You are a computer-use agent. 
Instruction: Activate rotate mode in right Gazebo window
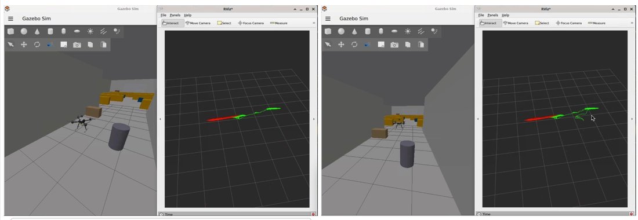pos(354,45)
